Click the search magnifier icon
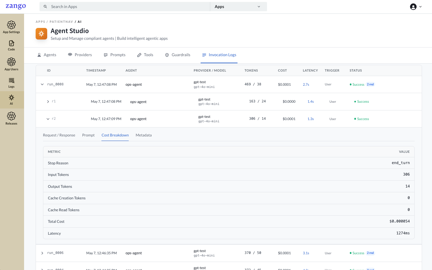The height and width of the screenshot is (270, 432). click(45, 7)
